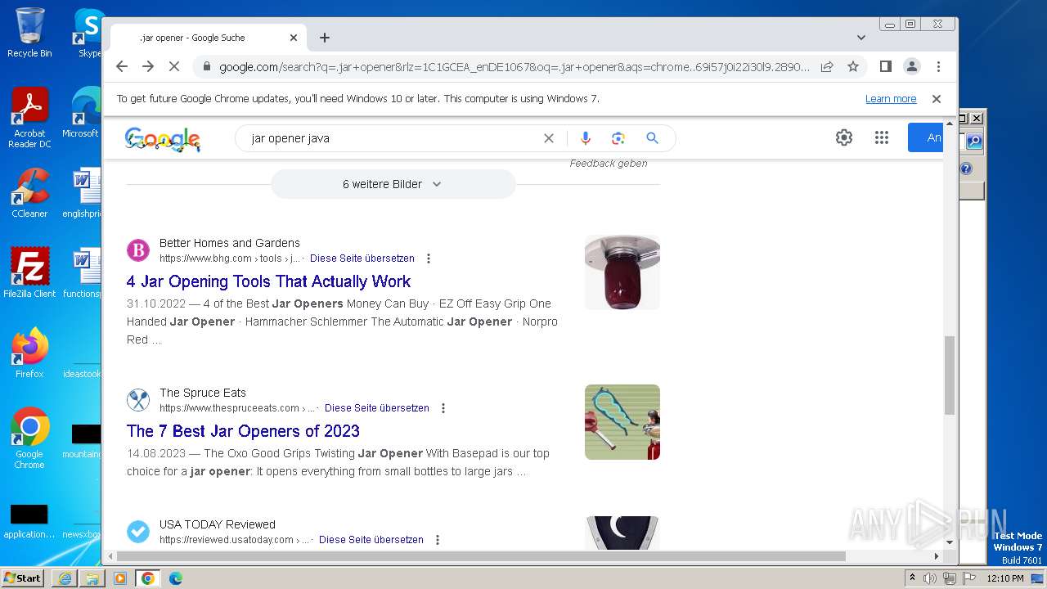Search by image with Google Lens
The height and width of the screenshot is (589, 1047).
(x=618, y=138)
